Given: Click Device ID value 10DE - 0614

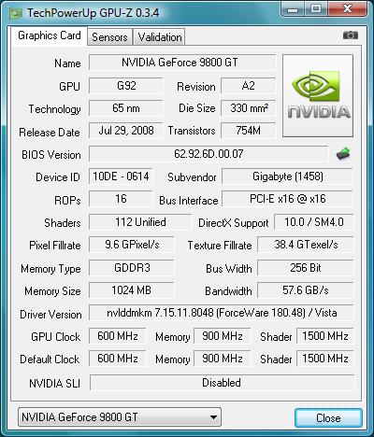Looking at the screenshot, I should click(x=121, y=176).
